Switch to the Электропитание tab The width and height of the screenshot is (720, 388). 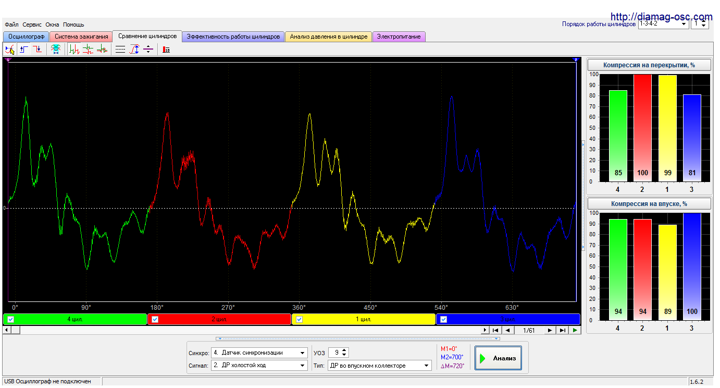click(399, 37)
